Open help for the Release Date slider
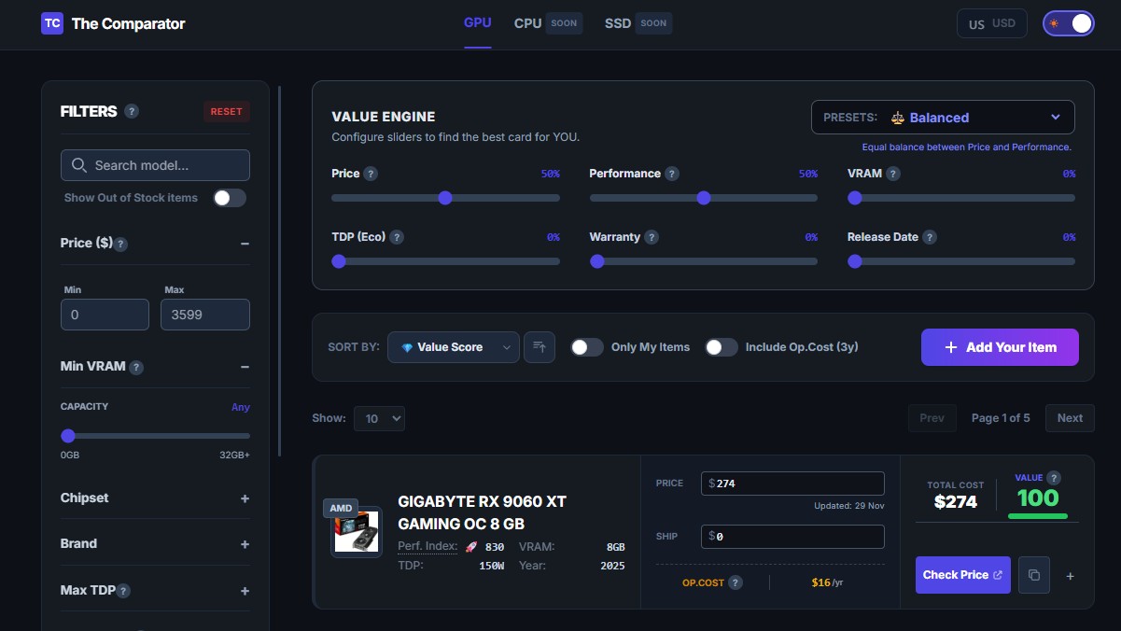Image resolution: width=1121 pixels, height=631 pixels. pyautogui.click(x=930, y=237)
